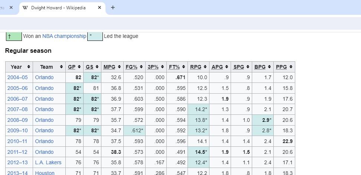Open a new browser tab
Image resolution: width=361 pixels, height=175 pixels.
pos(113,7)
